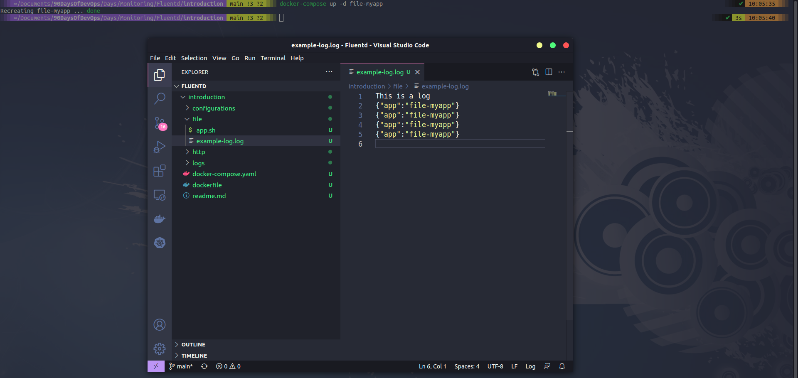Change indentation via Spaces: 4
This screenshot has width=798, height=378.
coord(467,366)
